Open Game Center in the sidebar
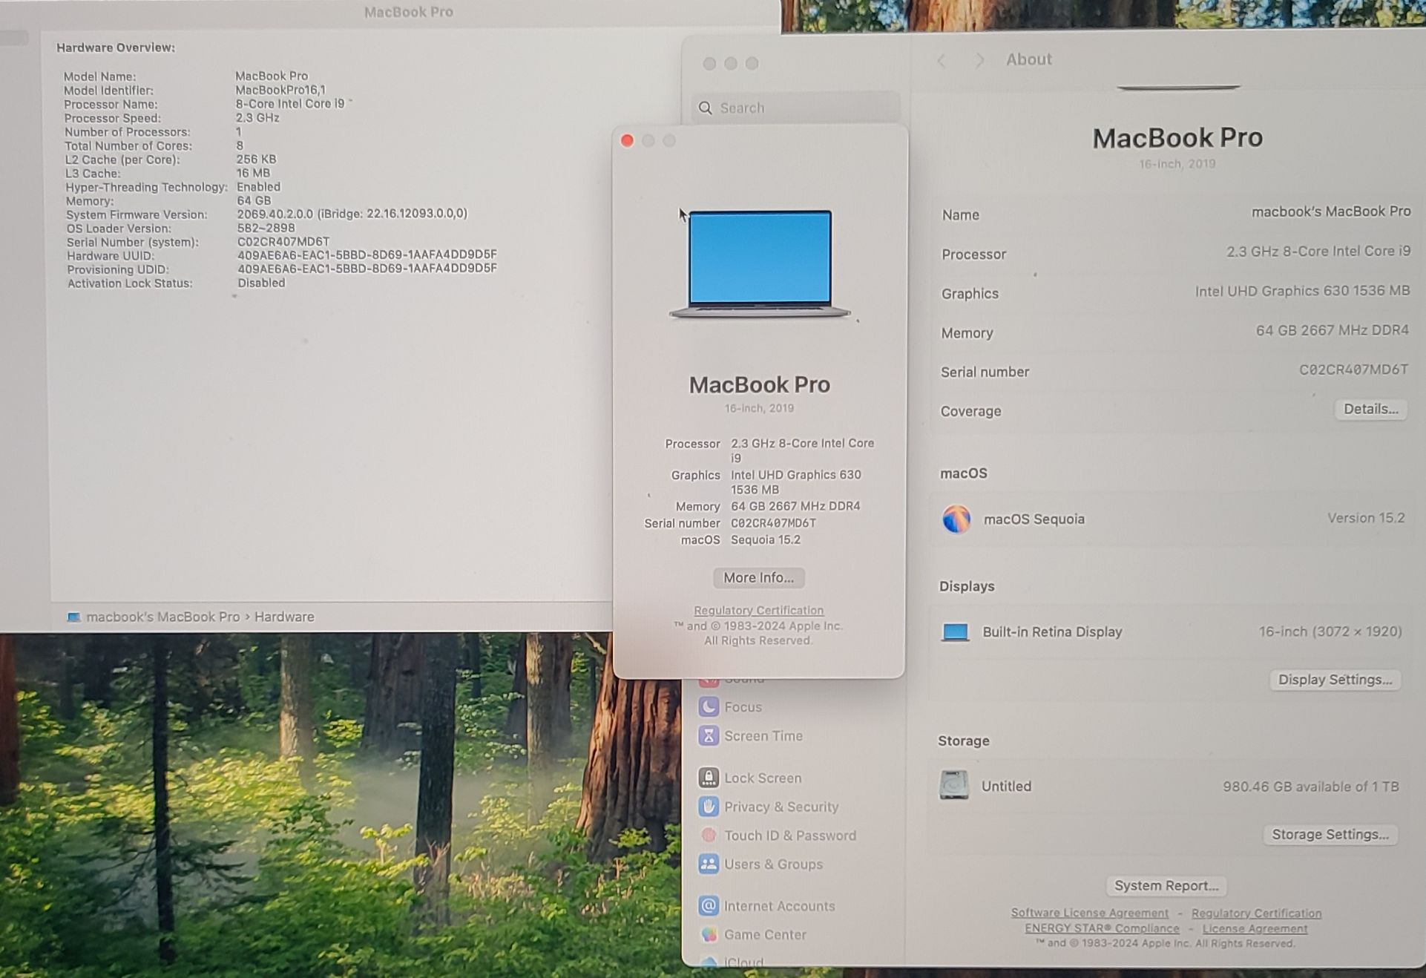This screenshot has width=1426, height=978. pyautogui.click(x=764, y=935)
